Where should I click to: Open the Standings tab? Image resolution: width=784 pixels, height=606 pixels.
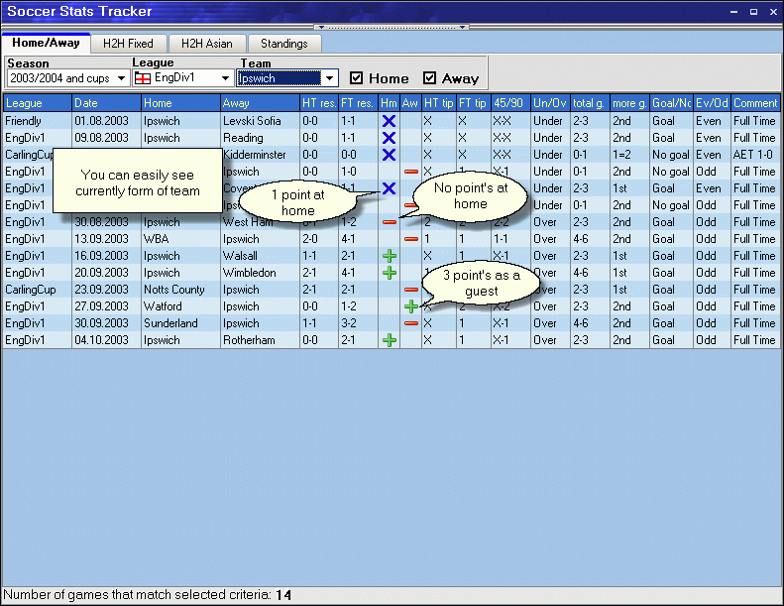(x=284, y=44)
